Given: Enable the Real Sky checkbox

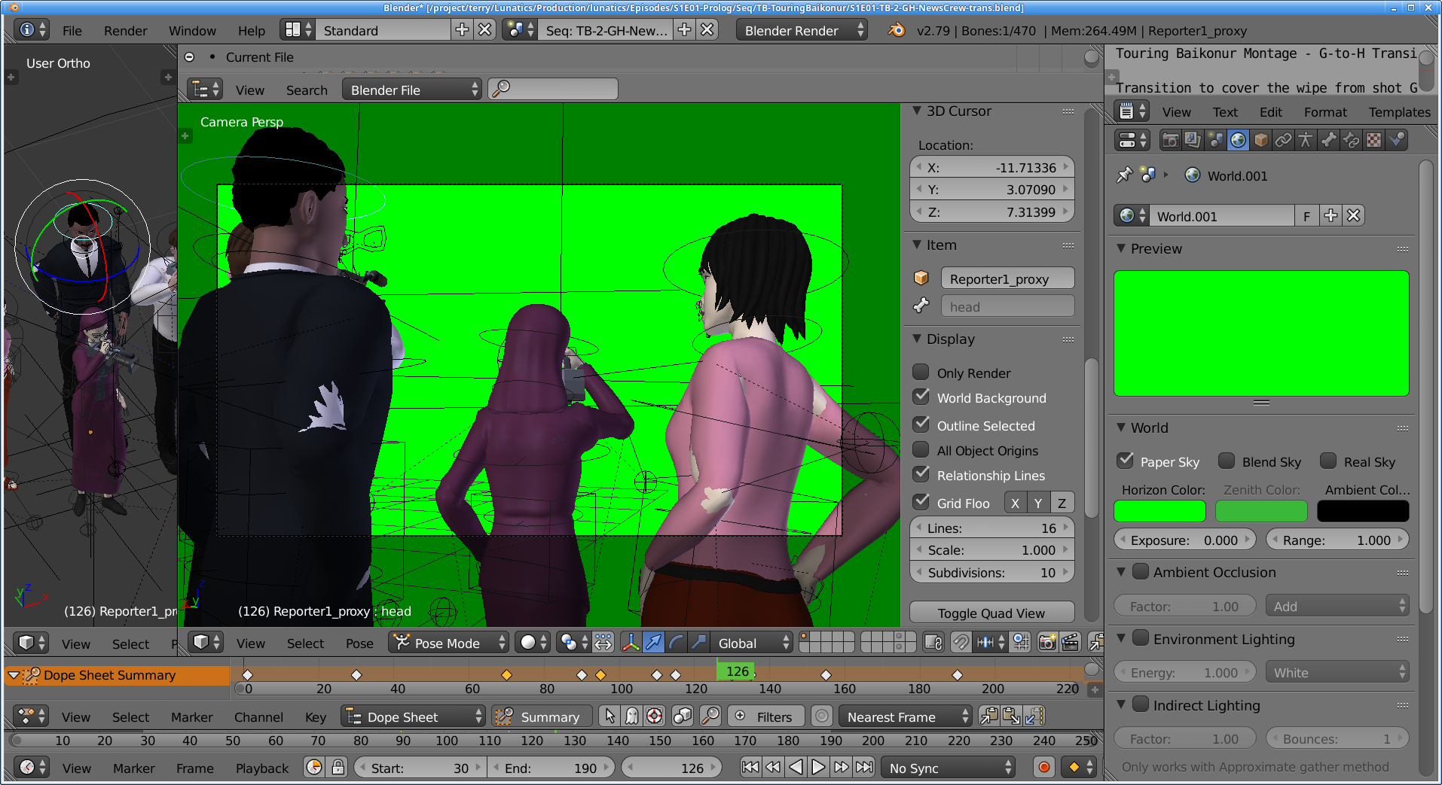Looking at the screenshot, I should [1328, 461].
